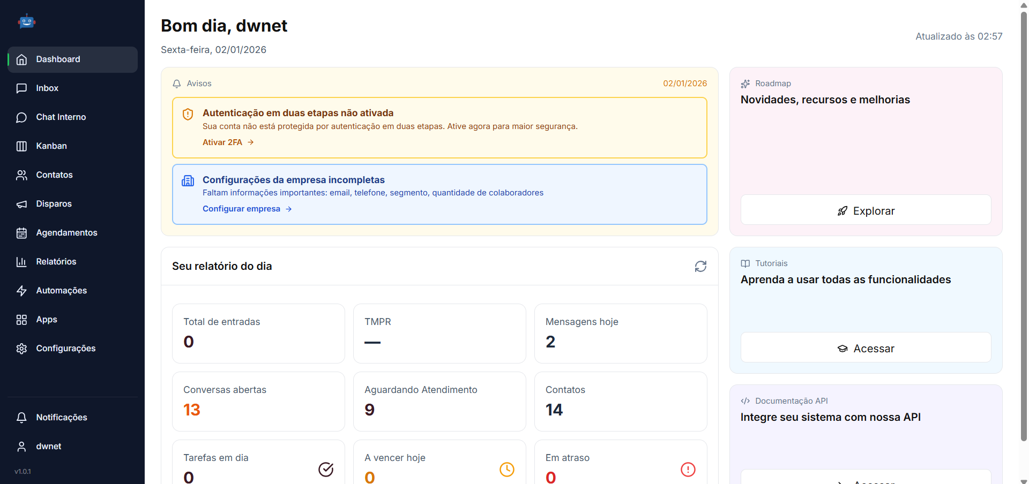1029x484 pixels.
Task: Open the Kanban board from the sidebar icon
Action: (21, 146)
